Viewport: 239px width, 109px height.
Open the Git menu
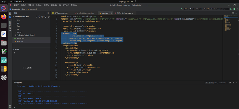(60, 5)
